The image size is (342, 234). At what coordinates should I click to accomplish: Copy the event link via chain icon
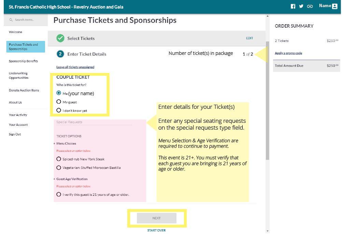[310, 6]
